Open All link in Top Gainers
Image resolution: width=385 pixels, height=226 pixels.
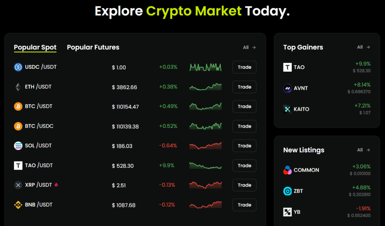364,47
